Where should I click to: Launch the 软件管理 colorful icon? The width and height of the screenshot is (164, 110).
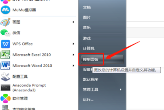5,99
